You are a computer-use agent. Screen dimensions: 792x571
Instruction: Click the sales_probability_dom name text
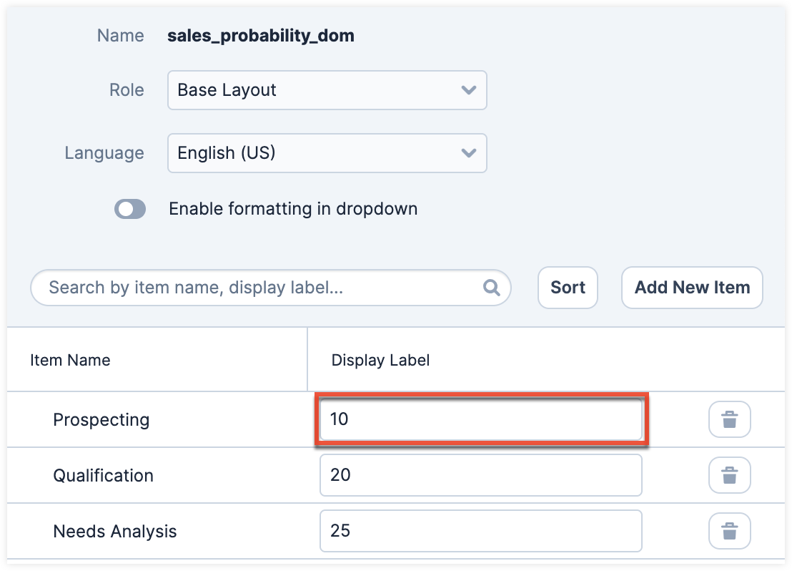(260, 35)
